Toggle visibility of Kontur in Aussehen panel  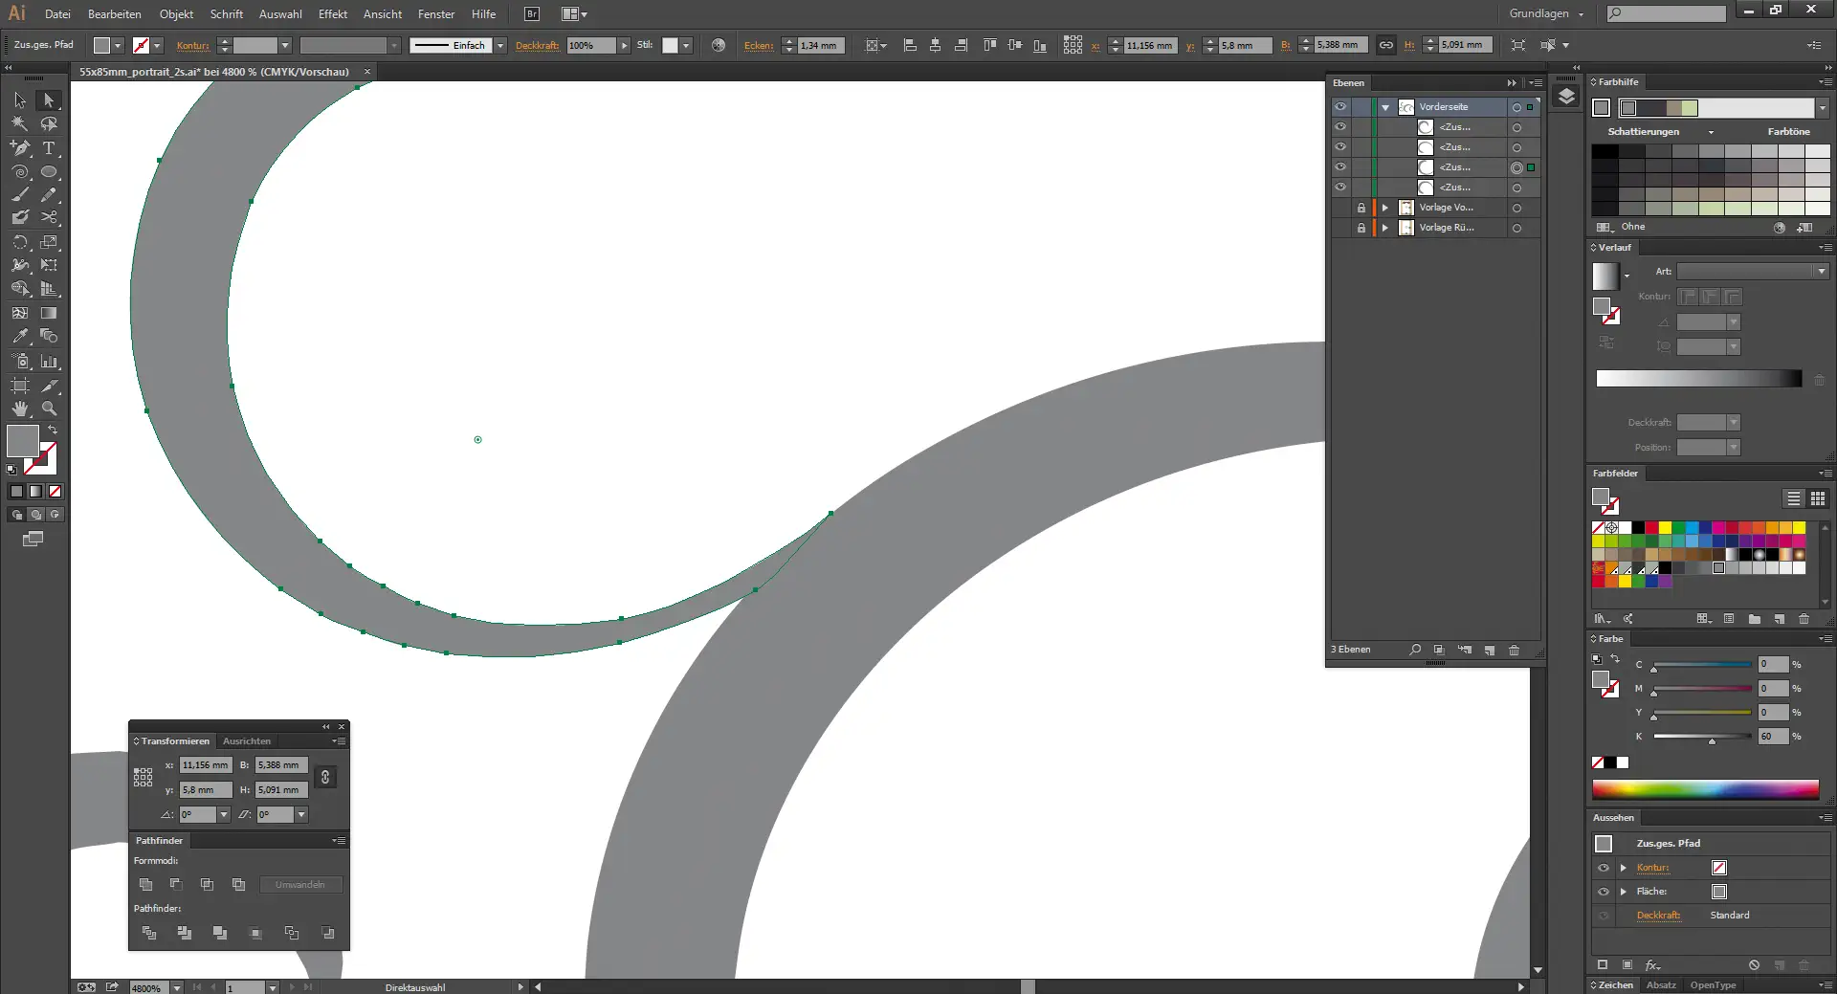[x=1604, y=868]
